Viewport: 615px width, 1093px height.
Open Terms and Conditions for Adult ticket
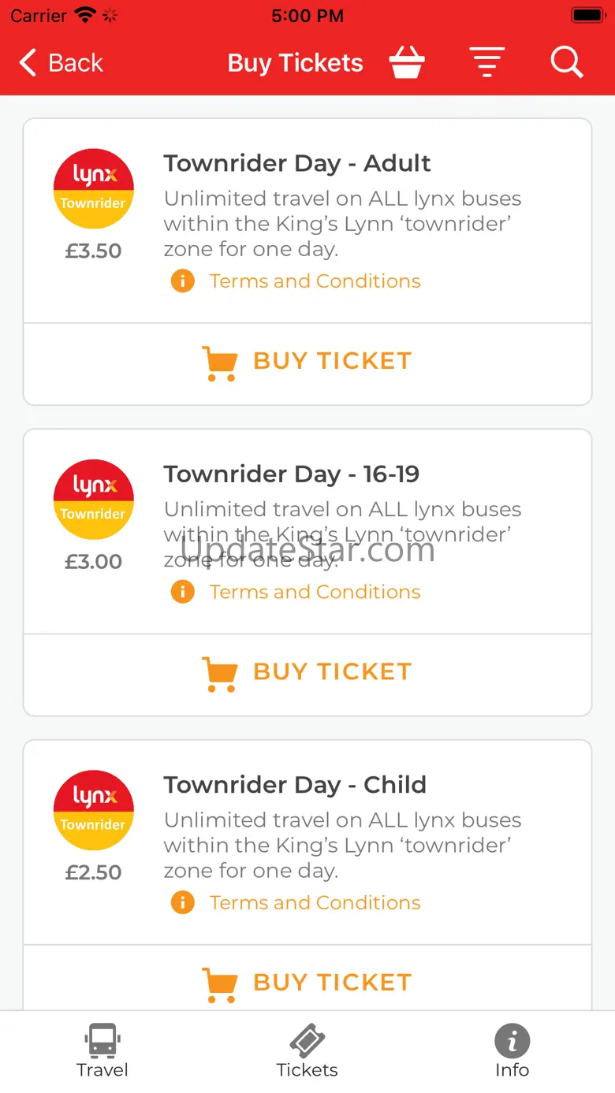(x=315, y=281)
